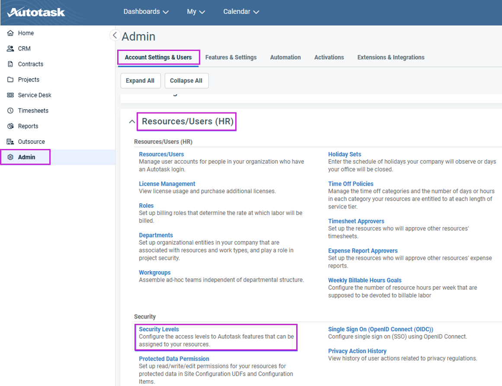Expand the My dropdown menu
502x386 pixels.
(x=195, y=12)
